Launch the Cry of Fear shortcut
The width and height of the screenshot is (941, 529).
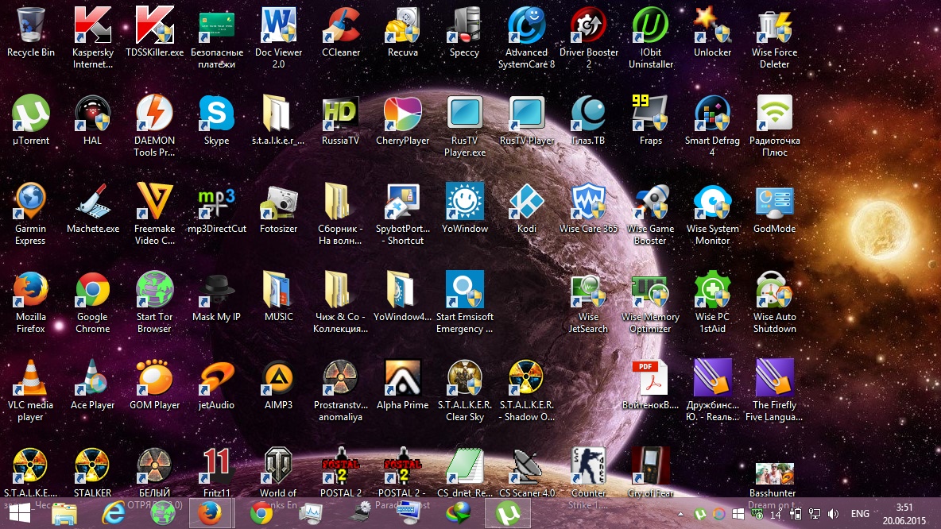pos(651,466)
